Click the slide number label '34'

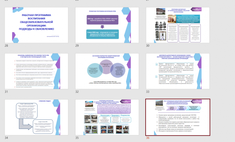[6, 138]
